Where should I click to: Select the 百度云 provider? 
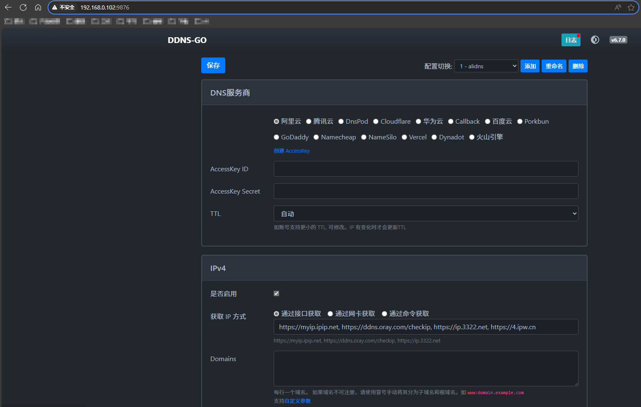(x=487, y=121)
